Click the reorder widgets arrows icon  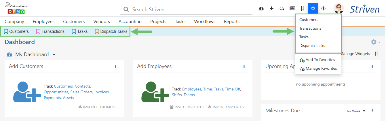[x=377, y=54]
